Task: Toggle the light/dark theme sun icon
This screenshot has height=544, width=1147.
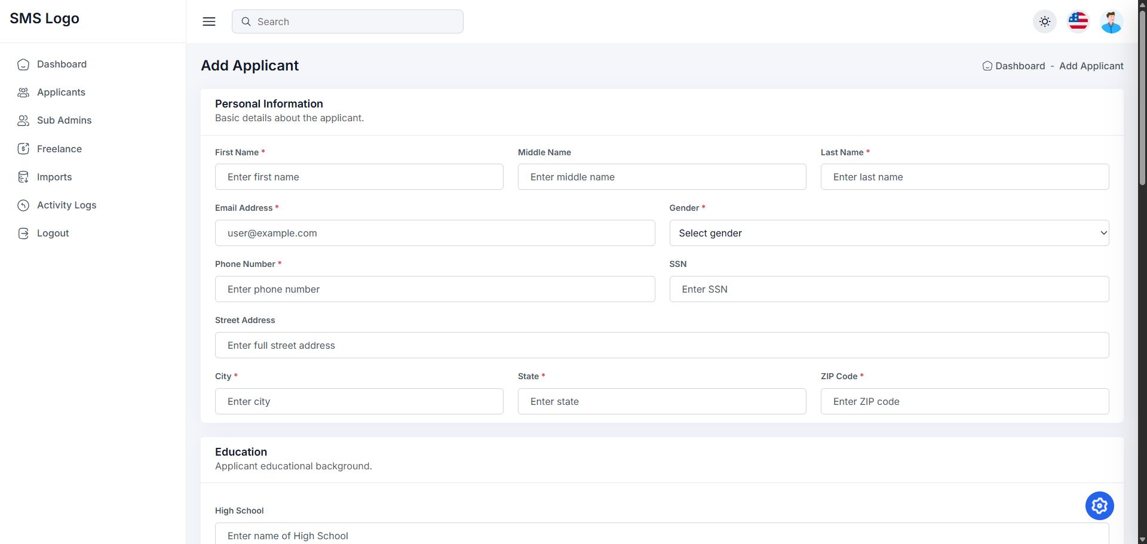Action: click(x=1044, y=21)
